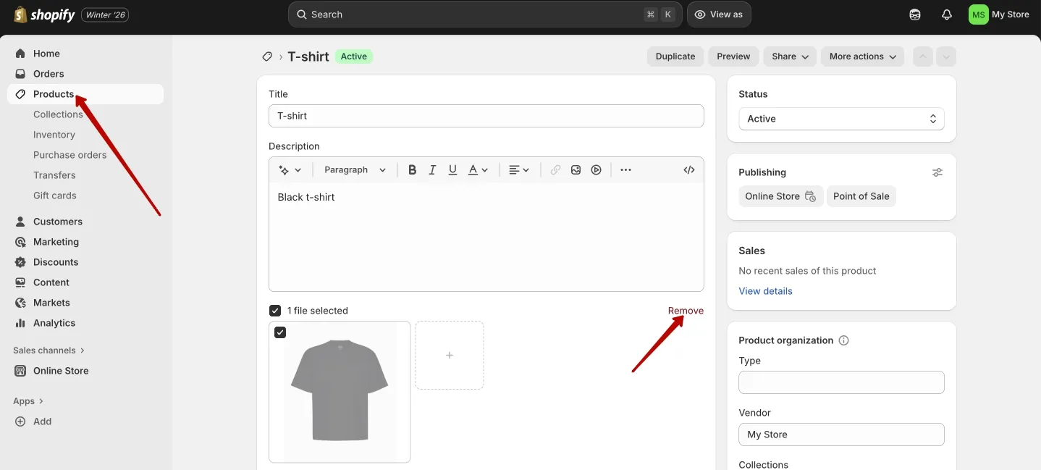Open the HTML code view icon
The width and height of the screenshot is (1041, 470).
point(688,169)
